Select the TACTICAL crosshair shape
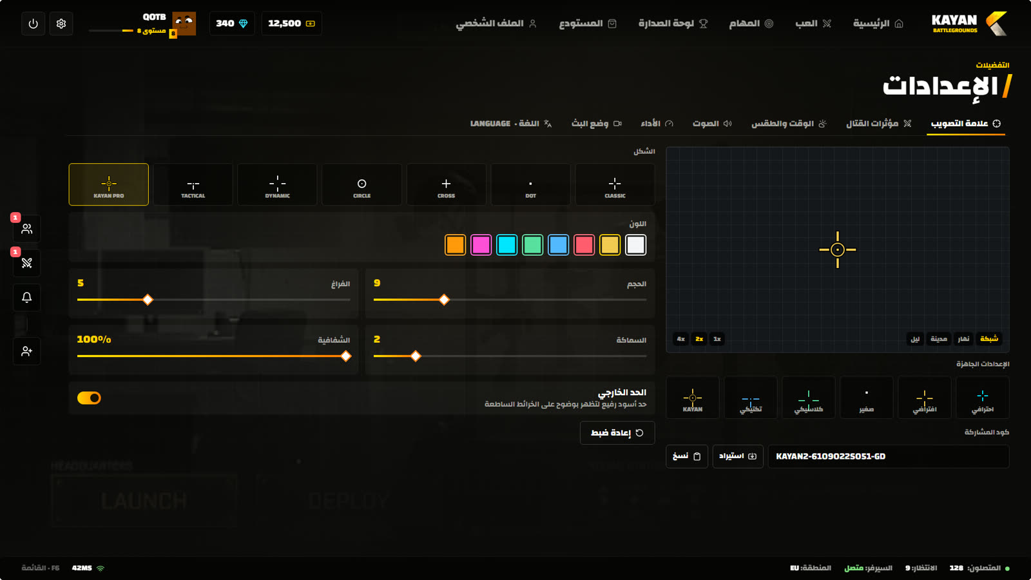Screen dimensions: 1031x580 193,184
